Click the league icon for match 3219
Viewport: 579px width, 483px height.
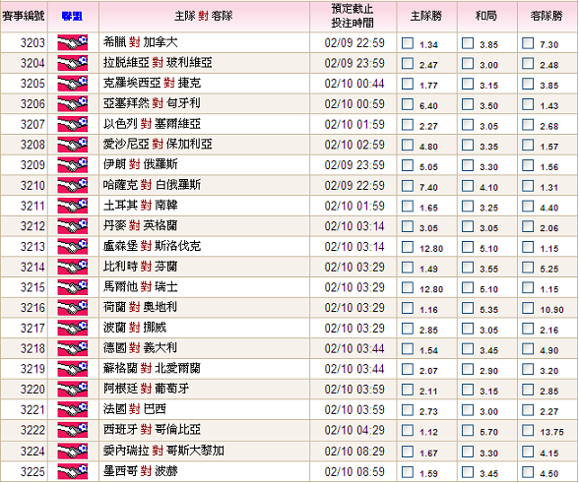(x=73, y=369)
